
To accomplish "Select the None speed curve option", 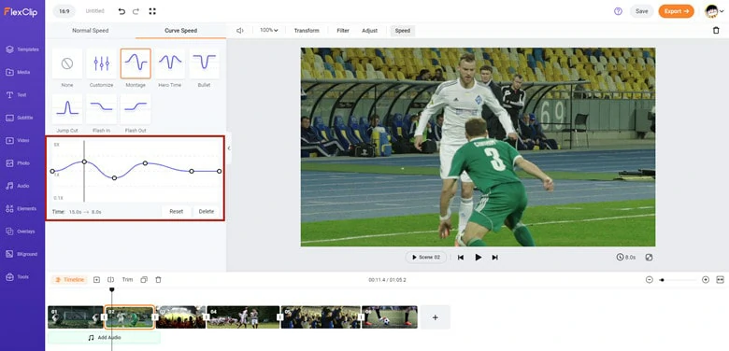I will pos(67,63).
